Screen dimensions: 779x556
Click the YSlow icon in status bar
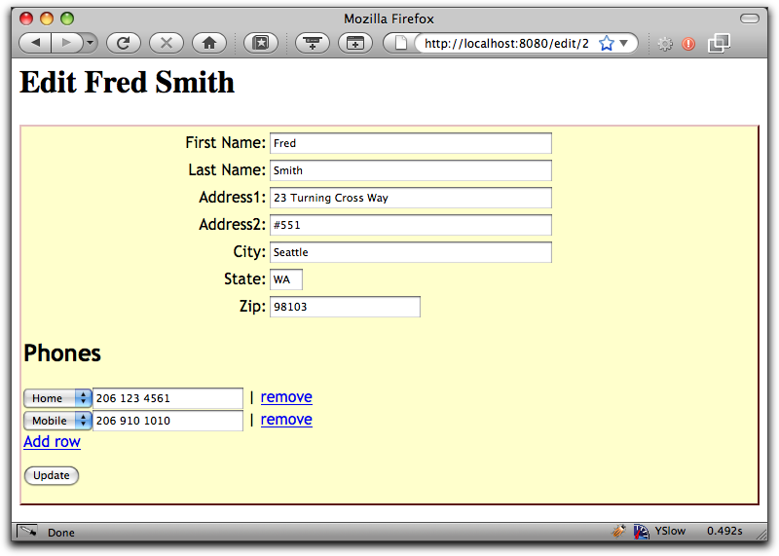point(641,532)
